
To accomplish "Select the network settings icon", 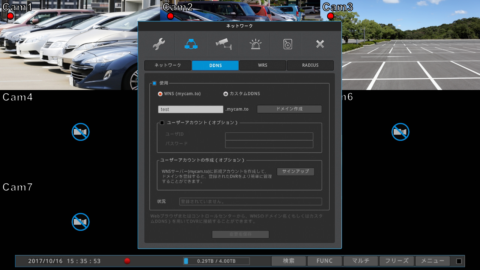I will click(x=191, y=44).
